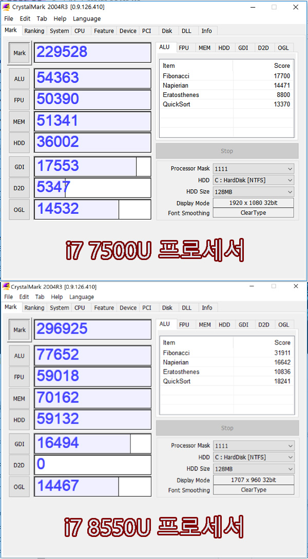Run ALU test beside score 77652
The width and height of the screenshot is (308, 559).
tap(20, 356)
